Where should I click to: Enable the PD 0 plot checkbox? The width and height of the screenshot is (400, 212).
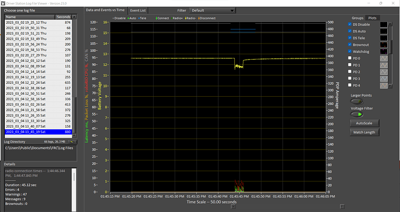[x=350, y=58]
